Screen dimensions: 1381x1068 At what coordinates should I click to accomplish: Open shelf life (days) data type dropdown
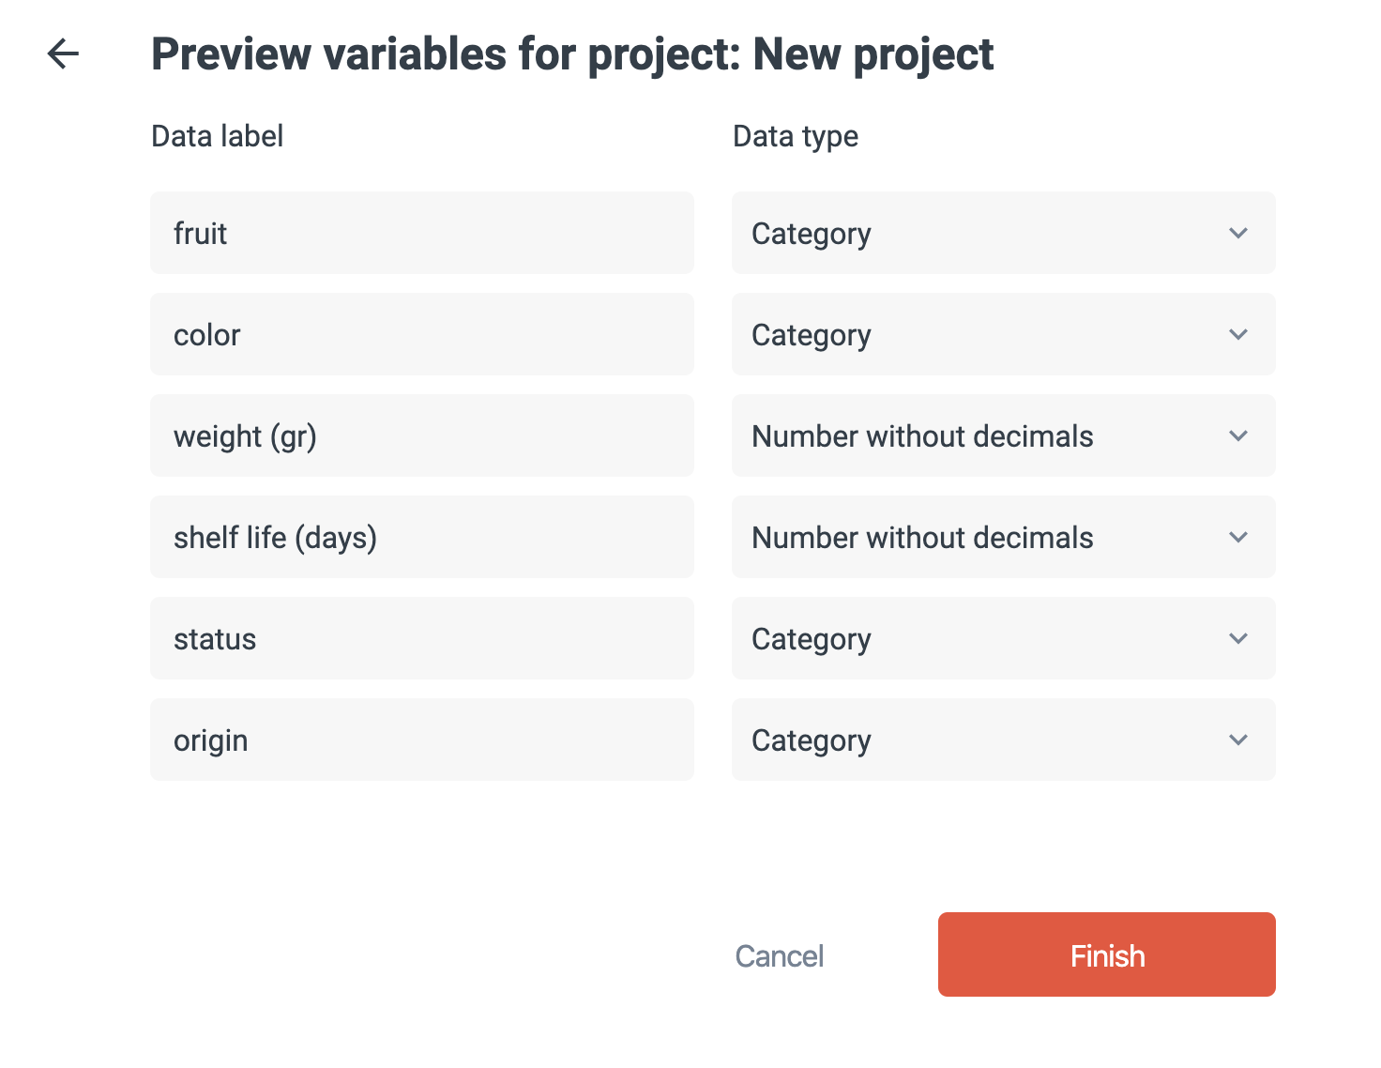coord(1002,537)
